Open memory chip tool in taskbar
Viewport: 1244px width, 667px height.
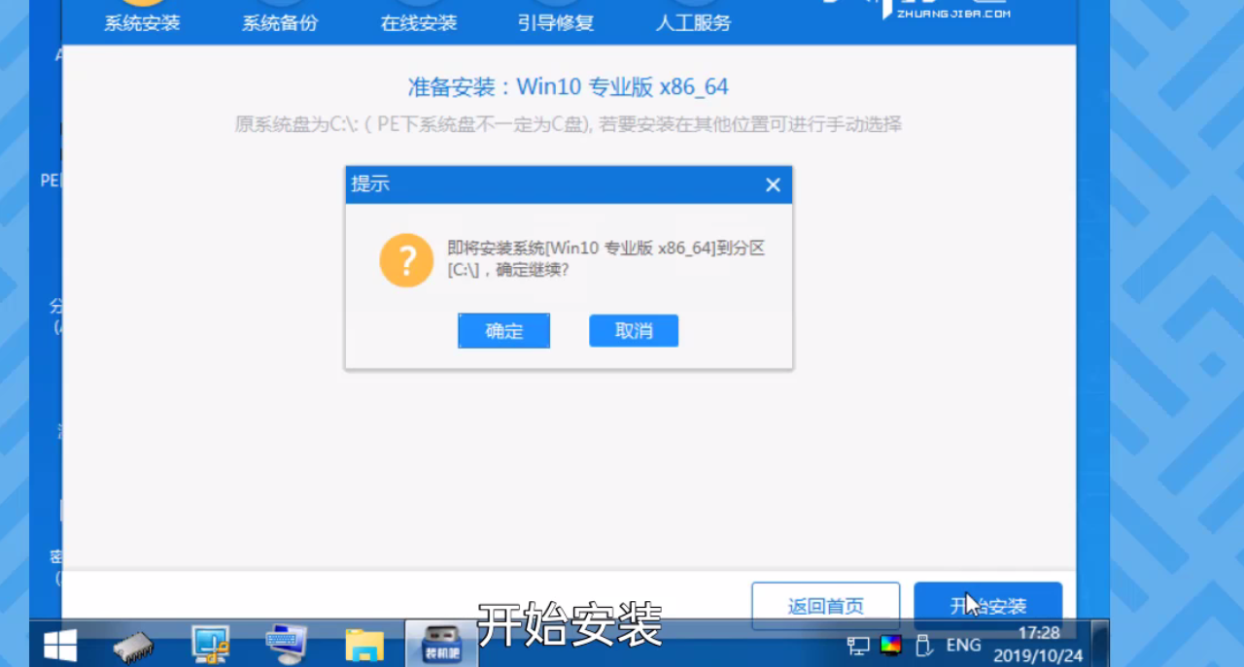134,645
